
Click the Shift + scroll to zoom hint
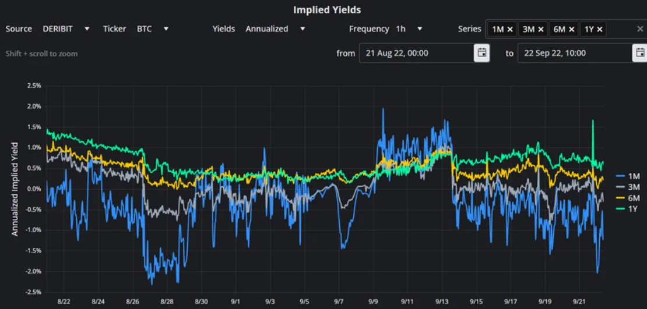[41, 54]
